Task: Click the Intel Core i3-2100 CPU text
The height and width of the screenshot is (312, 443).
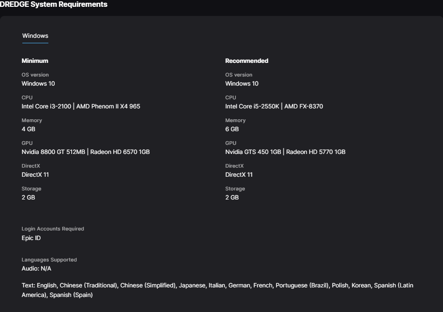Action: click(x=47, y=106)
